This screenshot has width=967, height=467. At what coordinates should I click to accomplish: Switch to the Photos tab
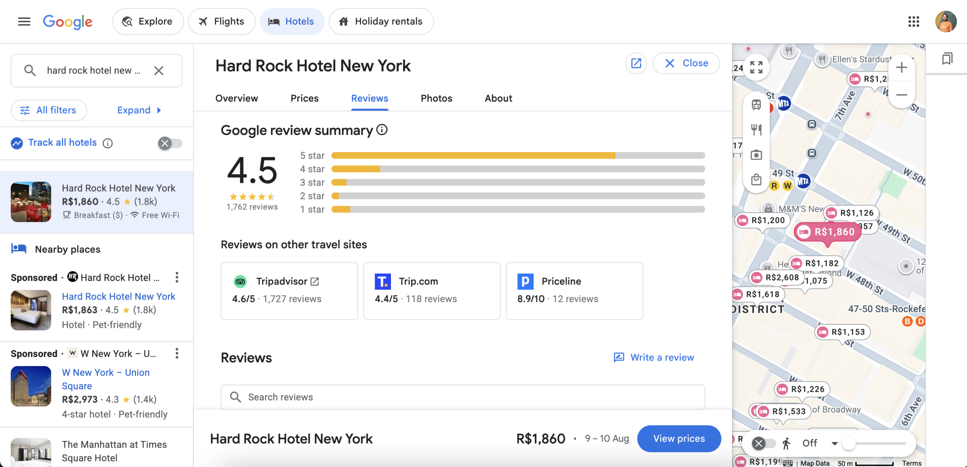[436, 98]
